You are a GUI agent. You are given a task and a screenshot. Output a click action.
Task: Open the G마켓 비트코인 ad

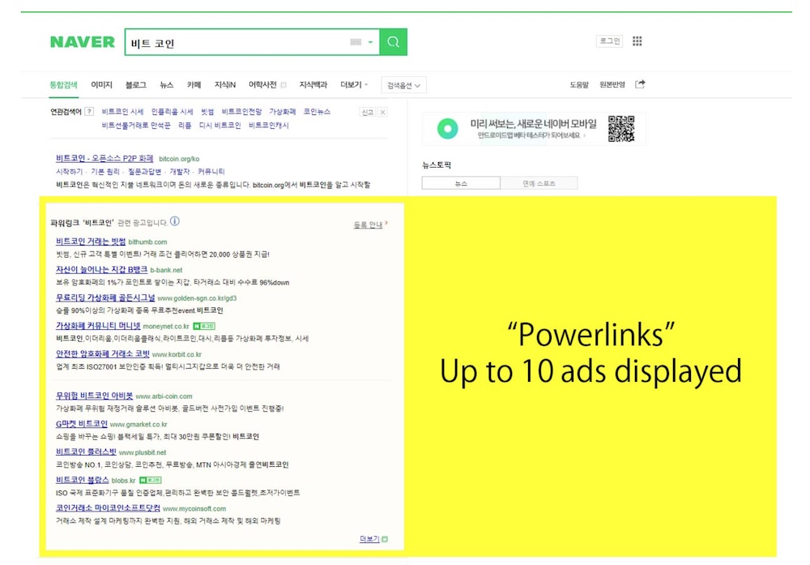82,424
